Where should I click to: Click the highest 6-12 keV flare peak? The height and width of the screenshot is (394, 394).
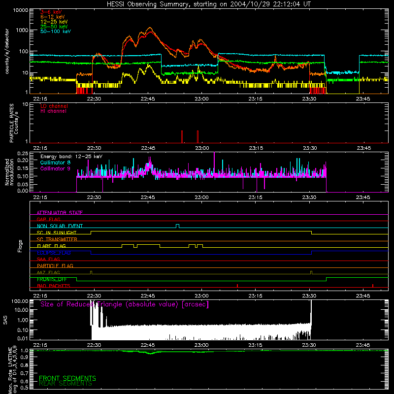pos(150,28)
